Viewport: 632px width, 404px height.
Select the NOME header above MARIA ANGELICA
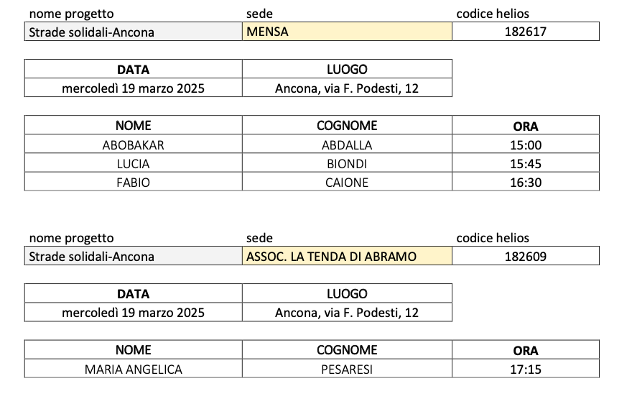pyautogui.click(x=133, y=350)
